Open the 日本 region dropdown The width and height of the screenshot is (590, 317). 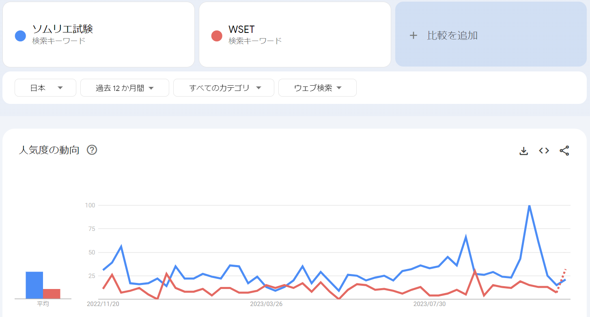coord(45,88)
